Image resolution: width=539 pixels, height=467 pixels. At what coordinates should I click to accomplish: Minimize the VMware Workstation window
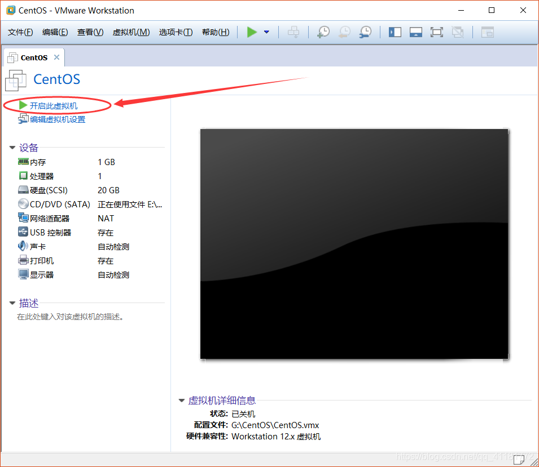461,10
